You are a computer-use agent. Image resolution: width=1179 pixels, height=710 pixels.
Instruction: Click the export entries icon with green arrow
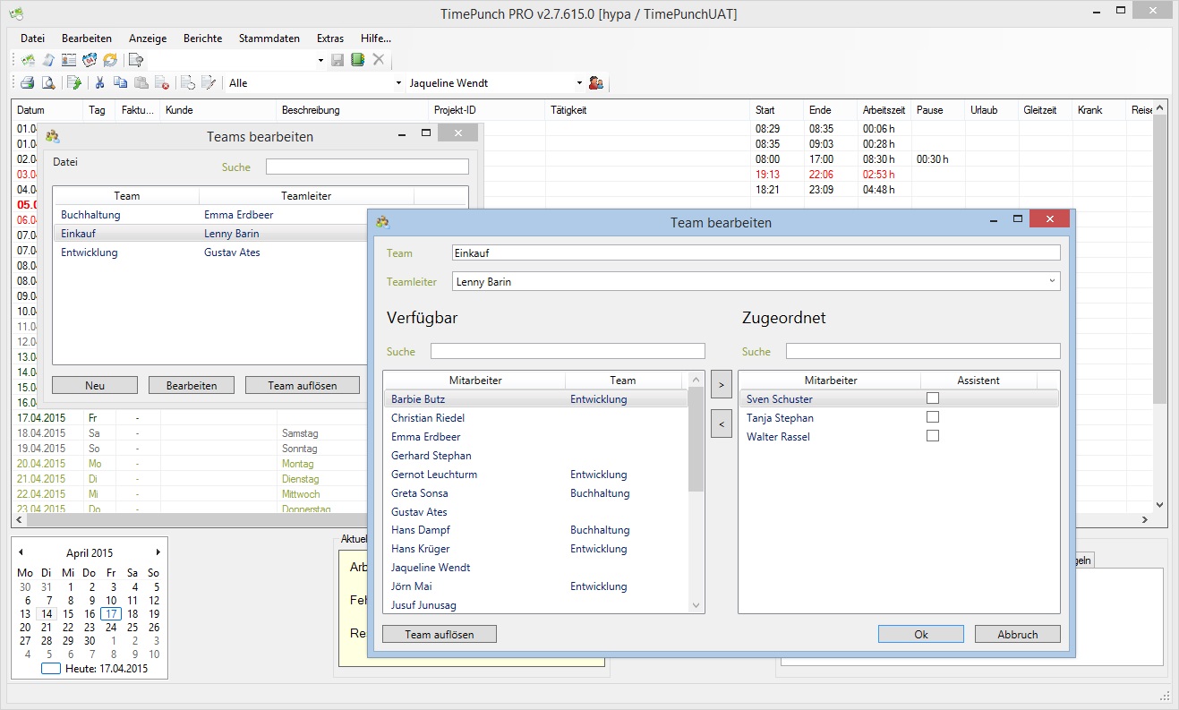click(74, 83)
